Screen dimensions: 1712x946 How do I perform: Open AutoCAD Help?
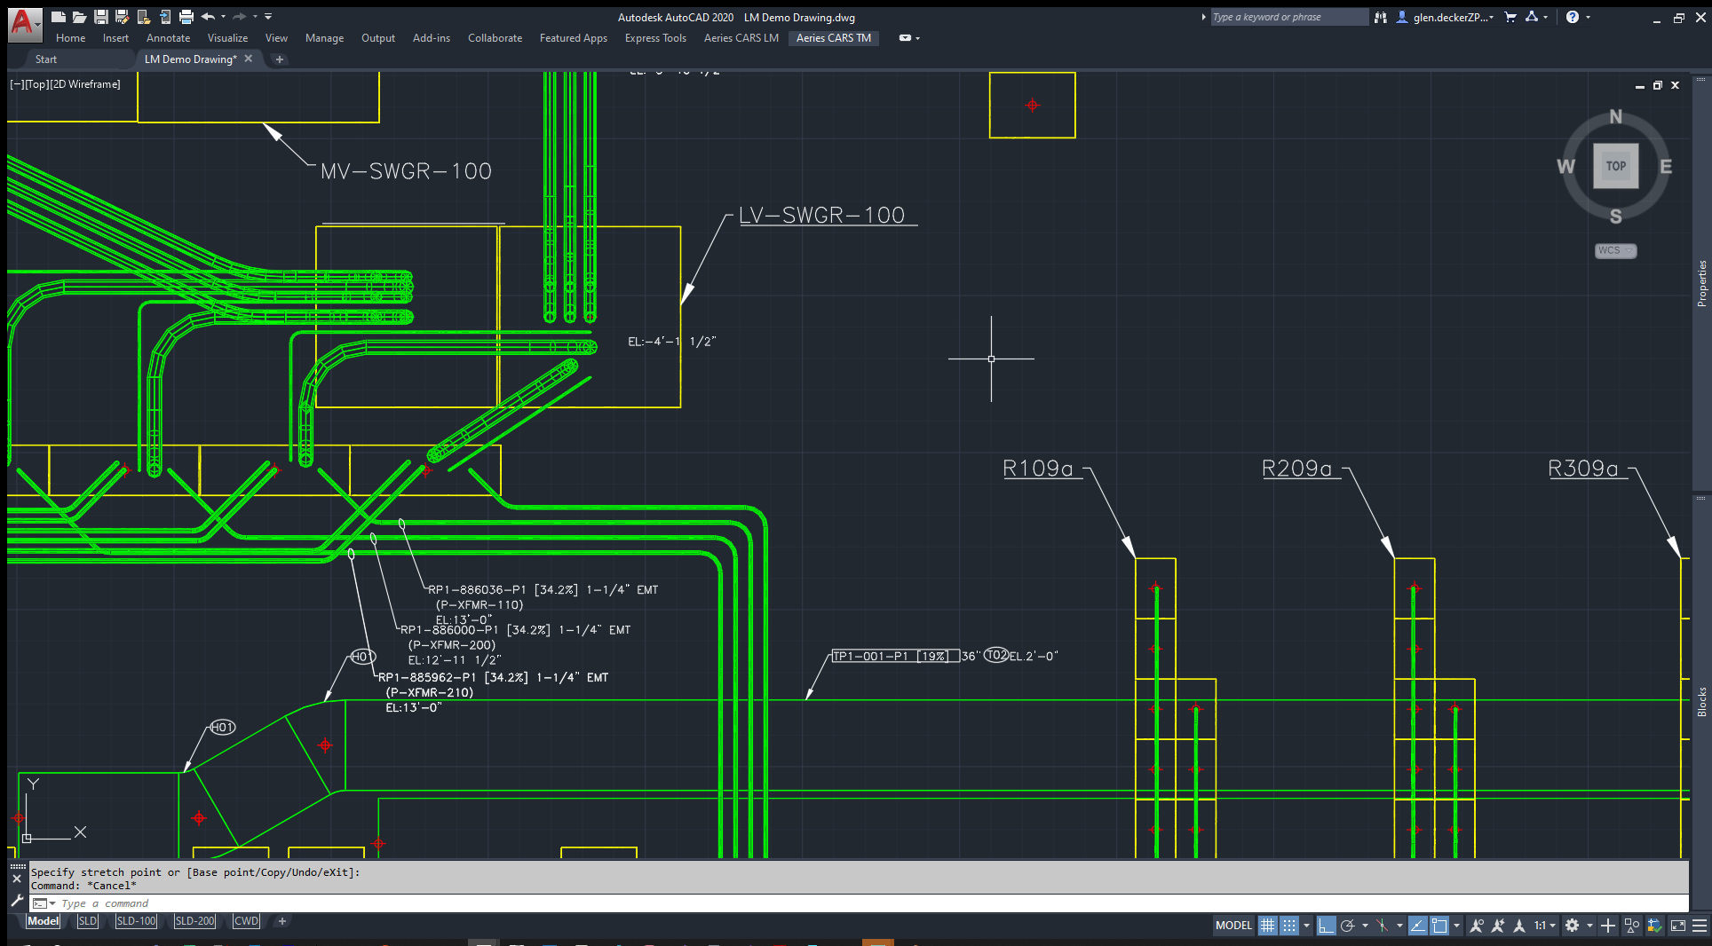coord(1573,17)
